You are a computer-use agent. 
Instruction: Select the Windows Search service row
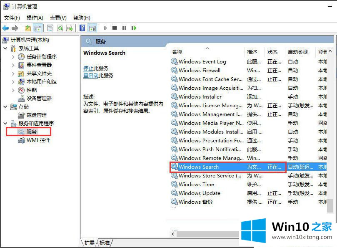(x=248, y=167)
